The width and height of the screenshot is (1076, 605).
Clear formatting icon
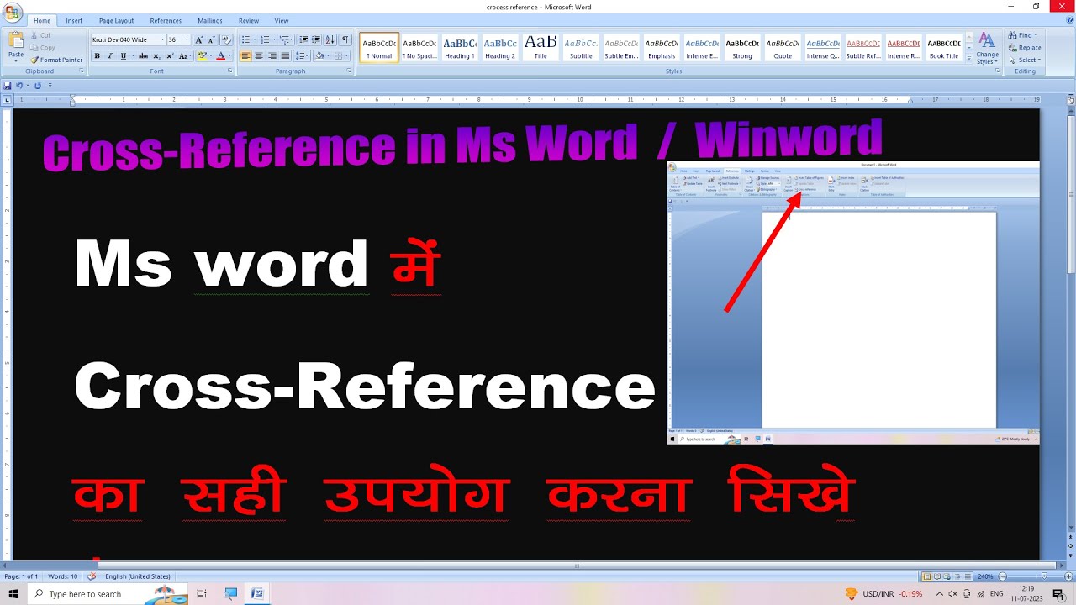point(225,39)
